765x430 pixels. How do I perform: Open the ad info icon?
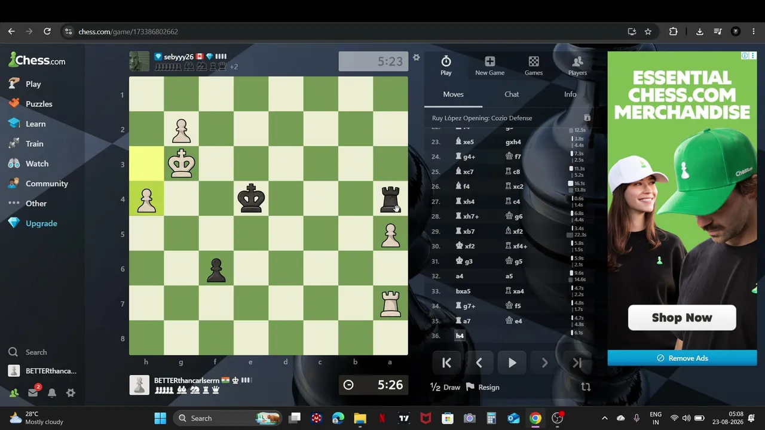[x=745, y=56]
